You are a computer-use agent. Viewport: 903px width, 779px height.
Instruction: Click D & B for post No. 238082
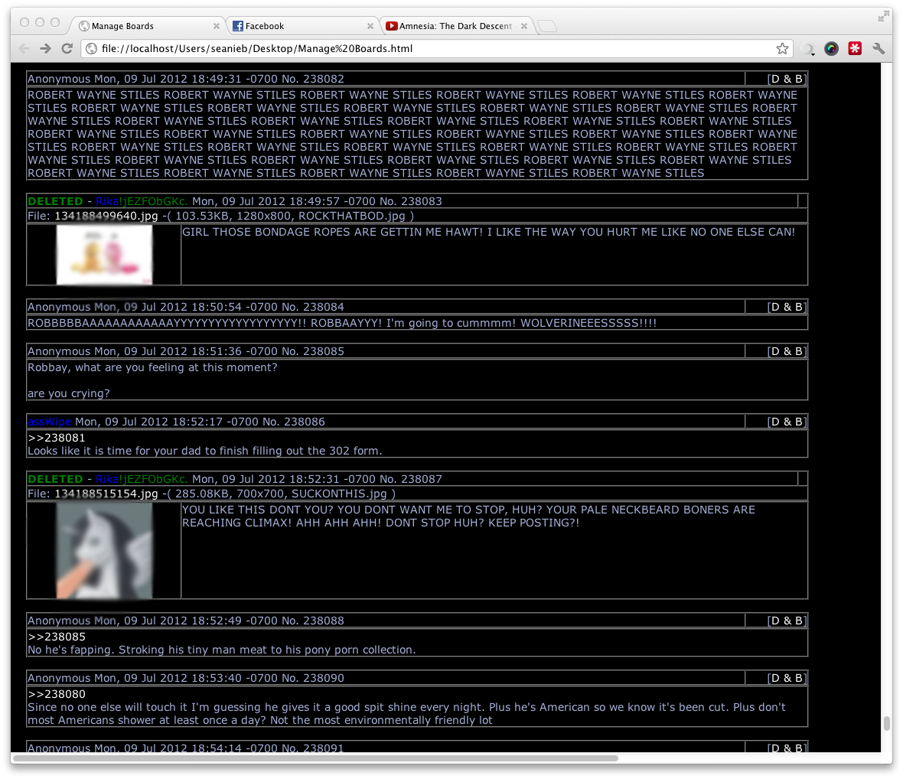[x=787, y=79]
